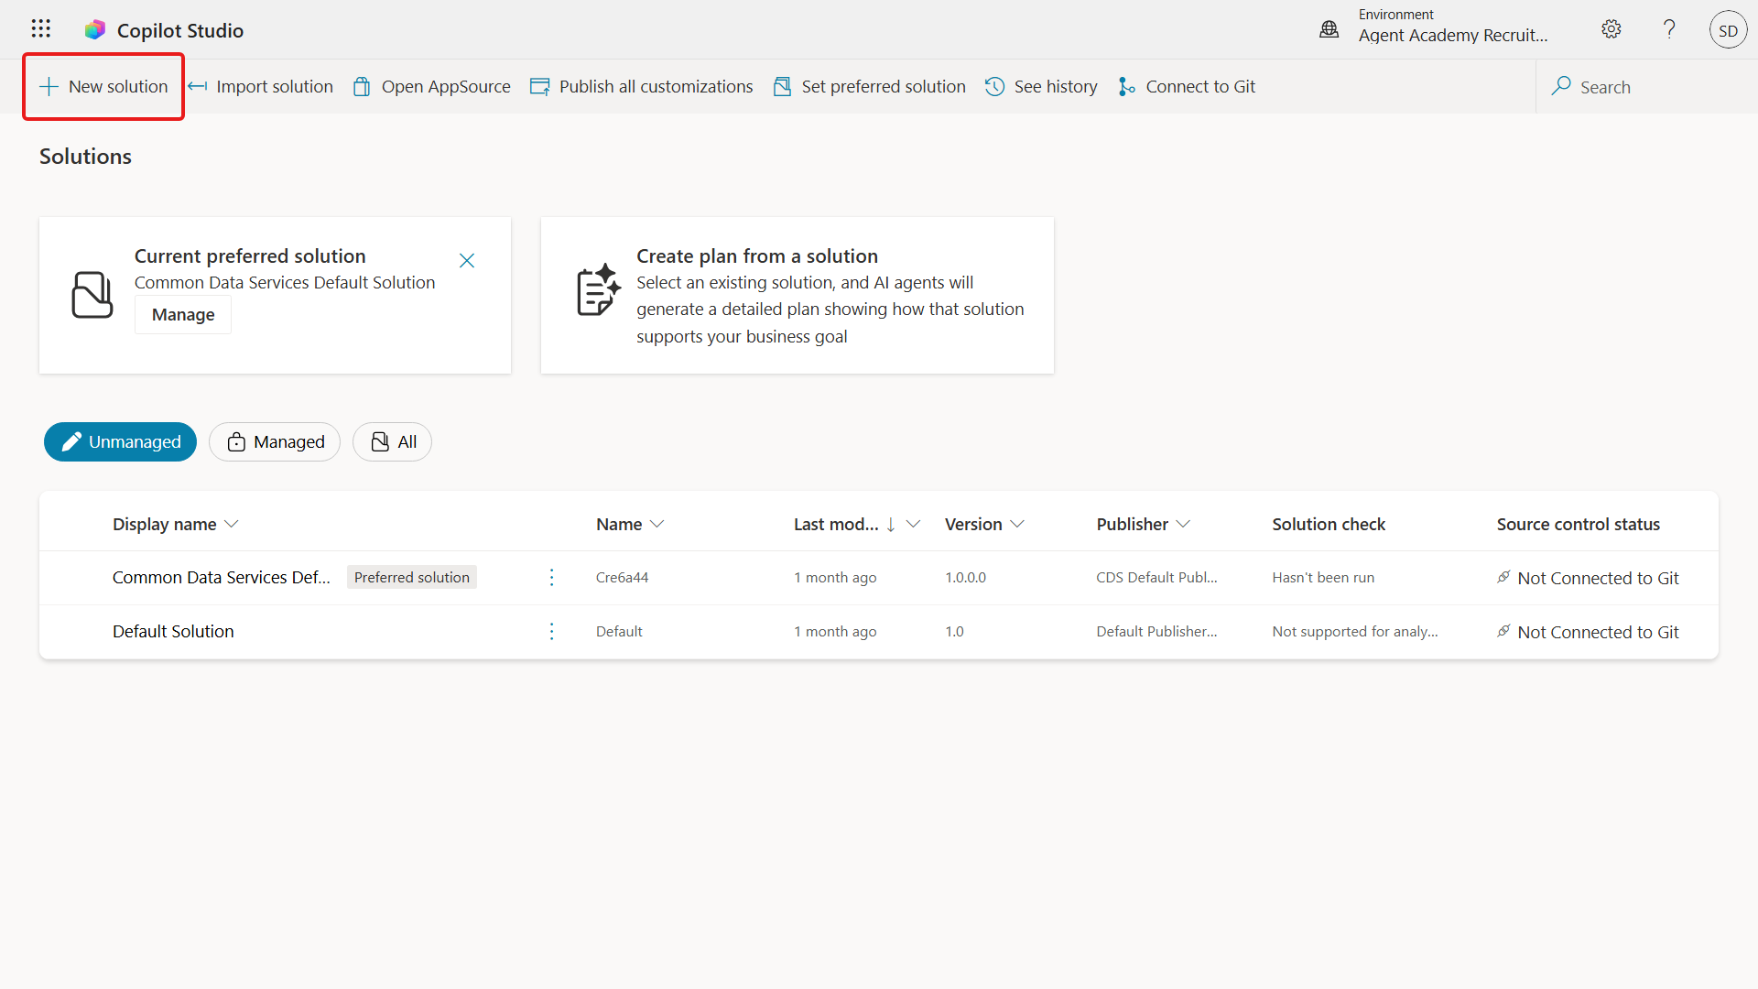Click the Create plan from a solution card
This screenshot has height=989, width=1758.
(798, 295)
